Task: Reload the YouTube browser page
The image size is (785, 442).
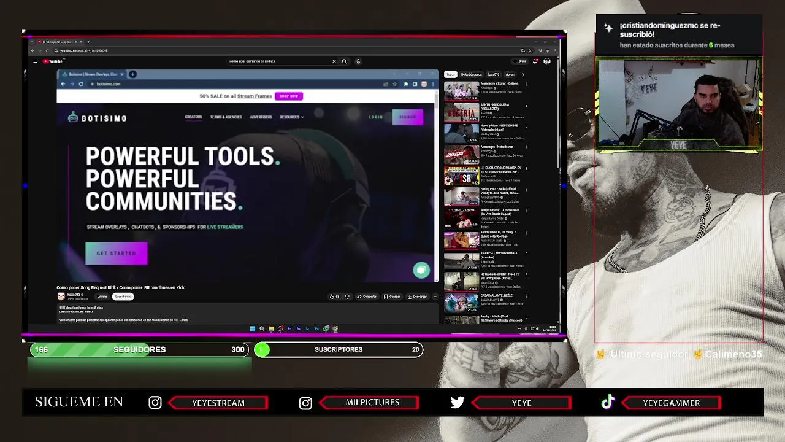Action: click(47, 50)
